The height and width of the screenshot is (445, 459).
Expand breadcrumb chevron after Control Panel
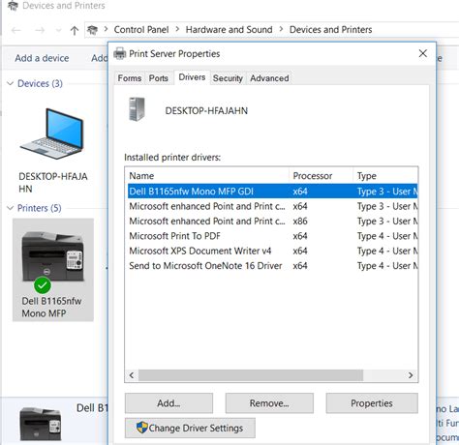pyautogui.click(x=177, y=29)
